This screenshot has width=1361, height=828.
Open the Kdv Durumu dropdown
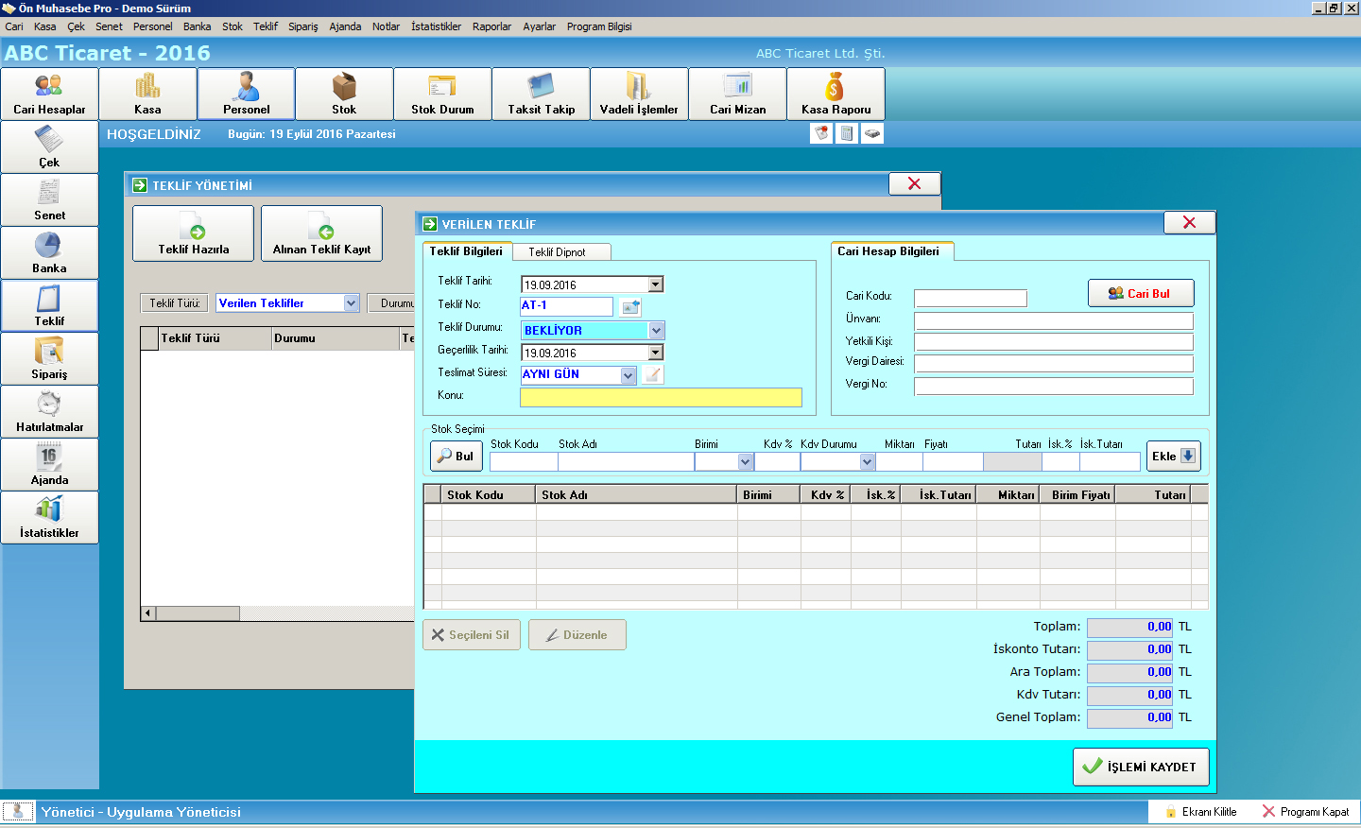coord(867,462)
